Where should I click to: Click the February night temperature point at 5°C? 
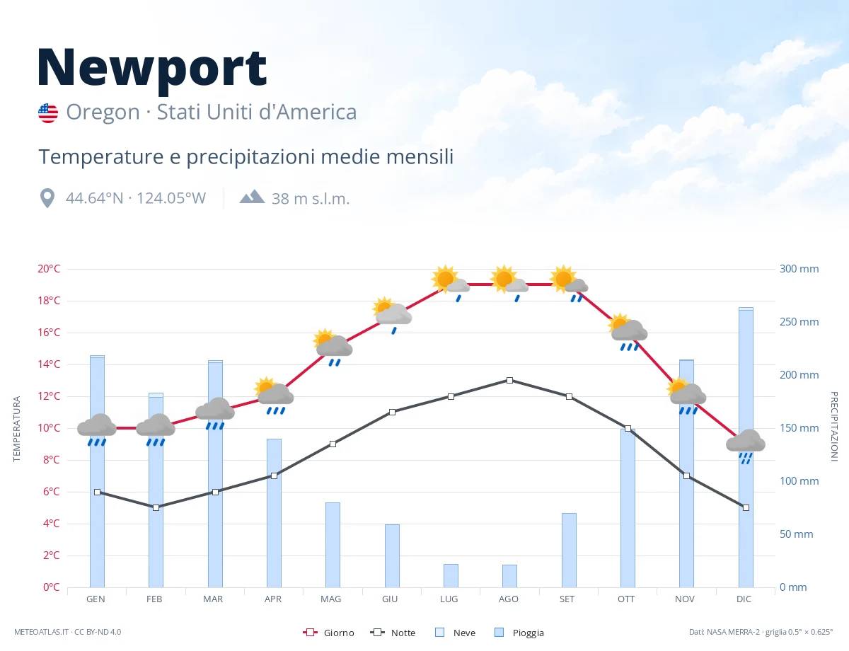pos(156,507)
